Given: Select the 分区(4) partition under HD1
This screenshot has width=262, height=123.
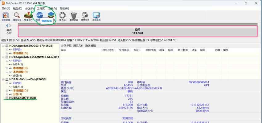Looking at the screenshot, I should coord(18,76).
